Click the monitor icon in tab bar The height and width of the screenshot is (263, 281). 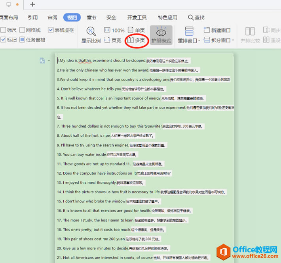click(x=9, y=4)
